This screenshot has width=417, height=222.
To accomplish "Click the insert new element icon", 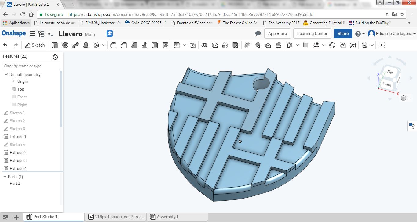I will pyautogui.click(x=51, y=34).
